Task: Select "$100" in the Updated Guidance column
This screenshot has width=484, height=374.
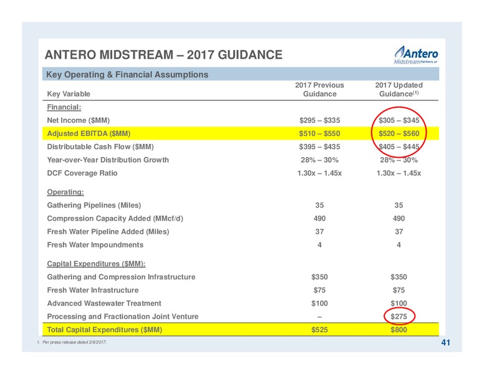Action: pos(399,304)
